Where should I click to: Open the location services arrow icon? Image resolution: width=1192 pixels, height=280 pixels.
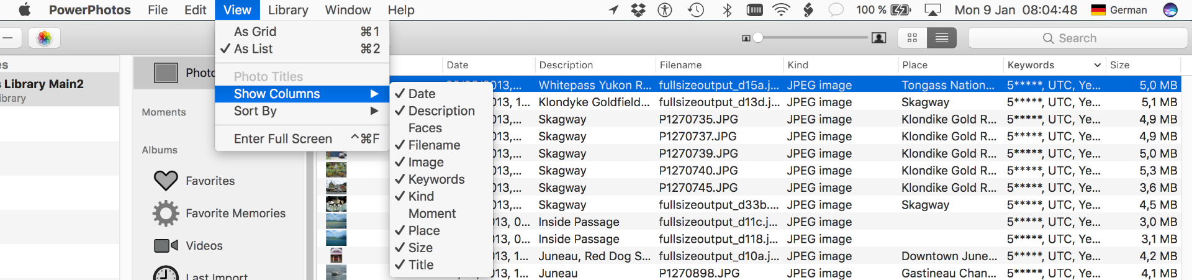[613, 10]
